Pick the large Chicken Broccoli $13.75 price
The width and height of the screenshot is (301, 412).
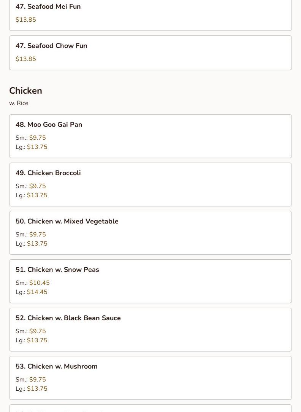(37, 195)
